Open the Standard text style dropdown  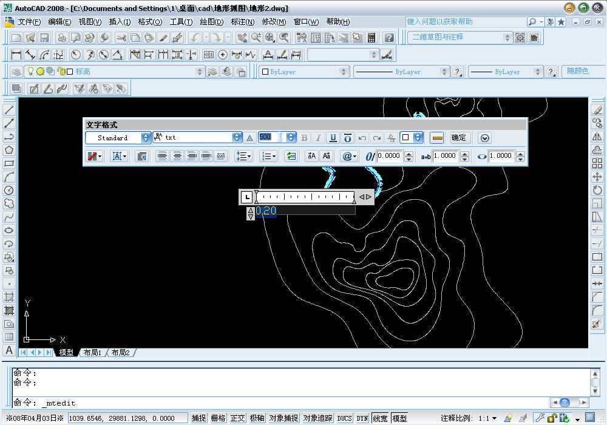click(x=146, y=138)
